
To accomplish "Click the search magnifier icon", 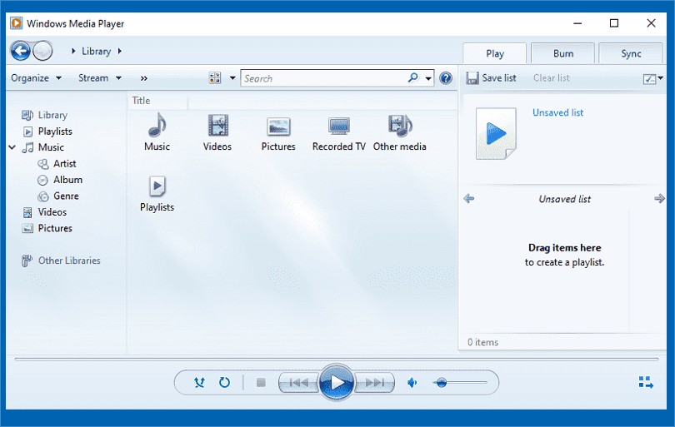I will [x=412, y=78].
